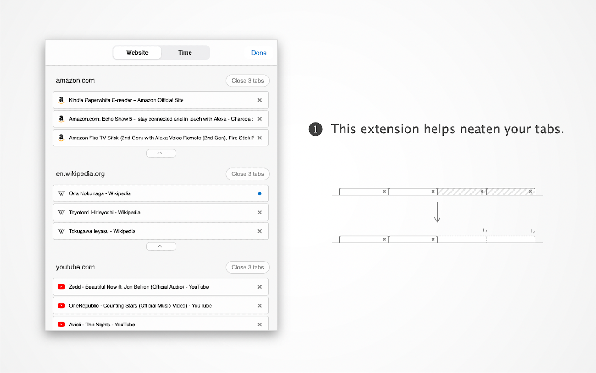This screenshot has width=596, height=373.
Task: Switch to the Time grouping tab
Action: [x=185, y=53]
